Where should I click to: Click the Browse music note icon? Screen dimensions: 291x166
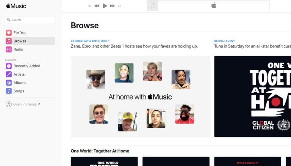tap(9, 41)
